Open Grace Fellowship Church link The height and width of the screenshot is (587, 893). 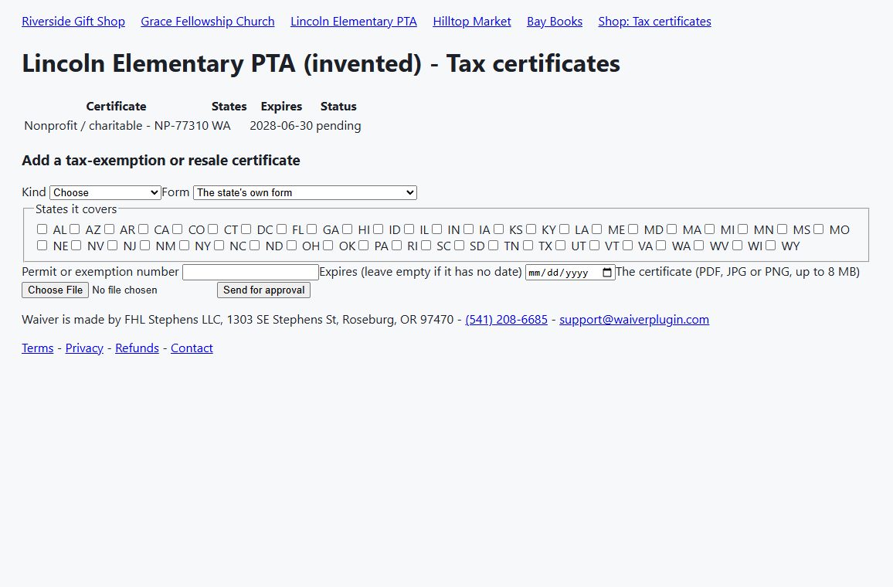coord(208,22)
